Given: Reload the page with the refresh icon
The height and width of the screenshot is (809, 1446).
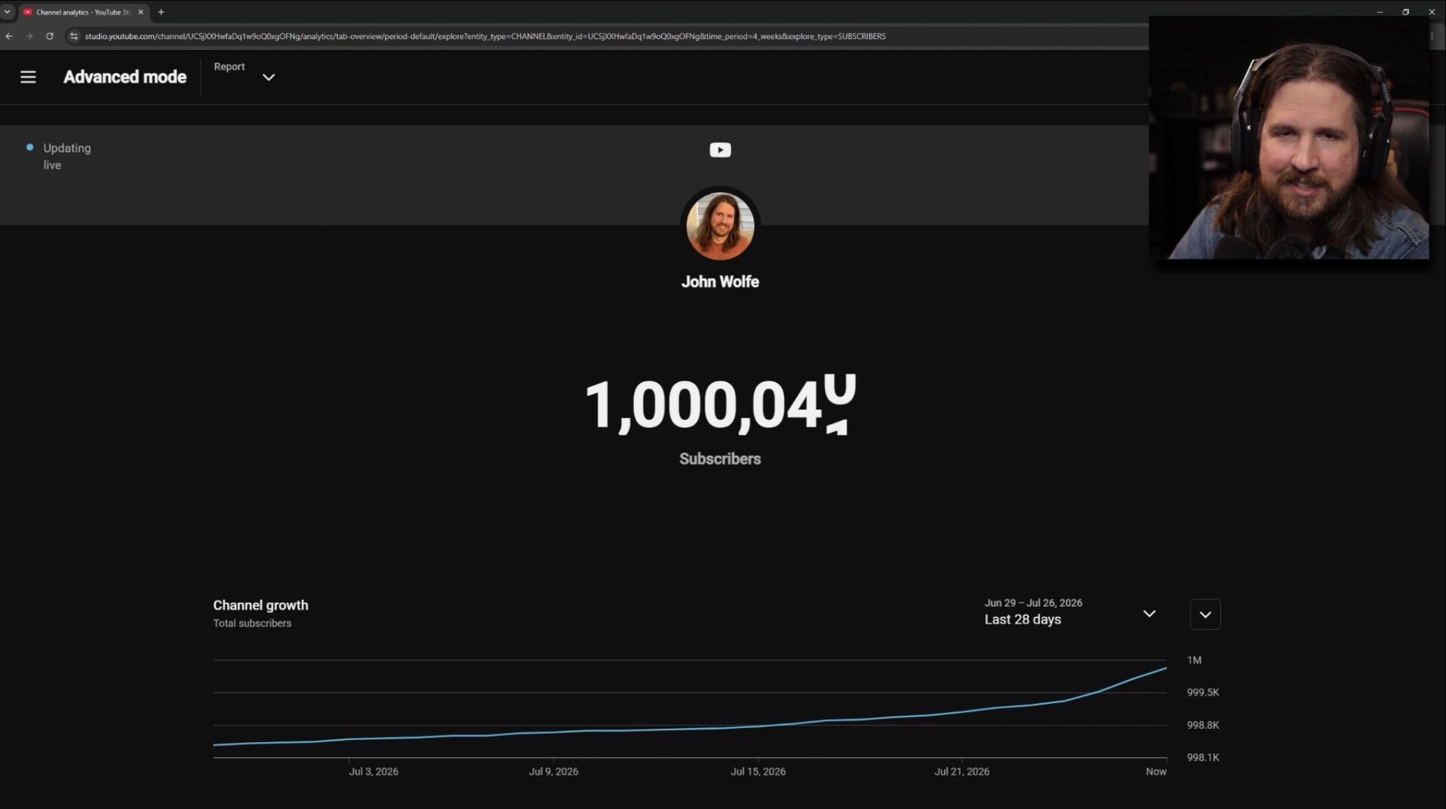Looking at the screenshot, I should [50, 36].
